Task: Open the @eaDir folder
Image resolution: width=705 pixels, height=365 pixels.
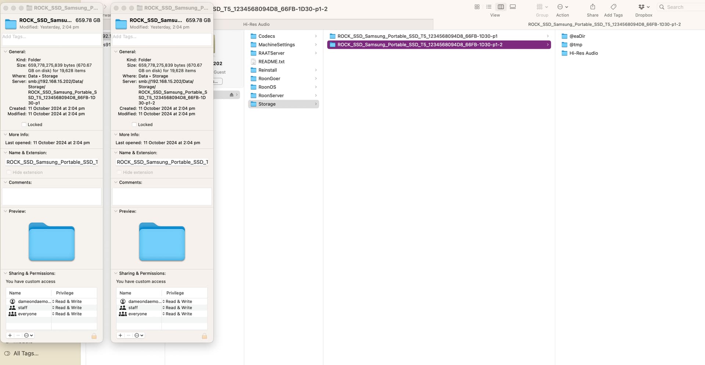Action: [577, 36]
